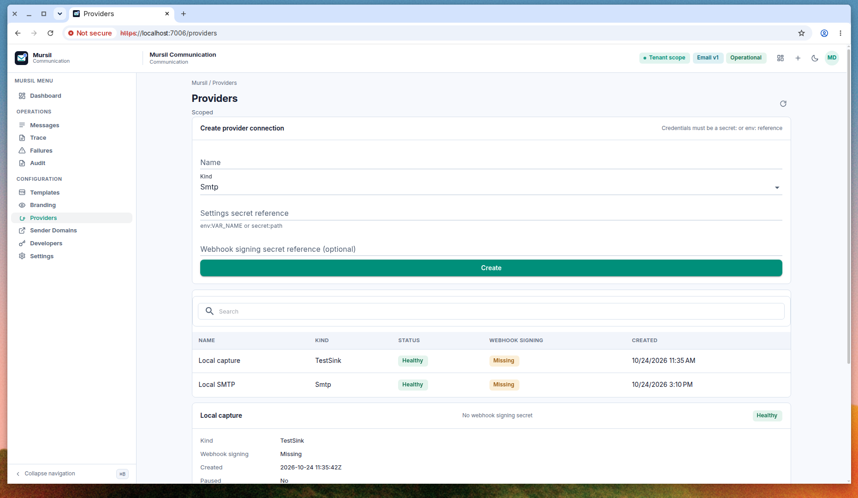
Task: Click the Mursil mail logo icon
Action: tap(21, 58)
